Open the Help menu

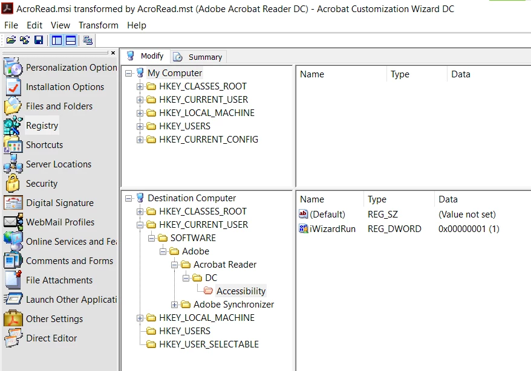point(137,25)
